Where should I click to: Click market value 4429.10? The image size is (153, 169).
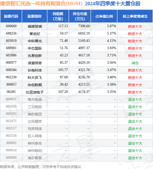pos(84,63)
